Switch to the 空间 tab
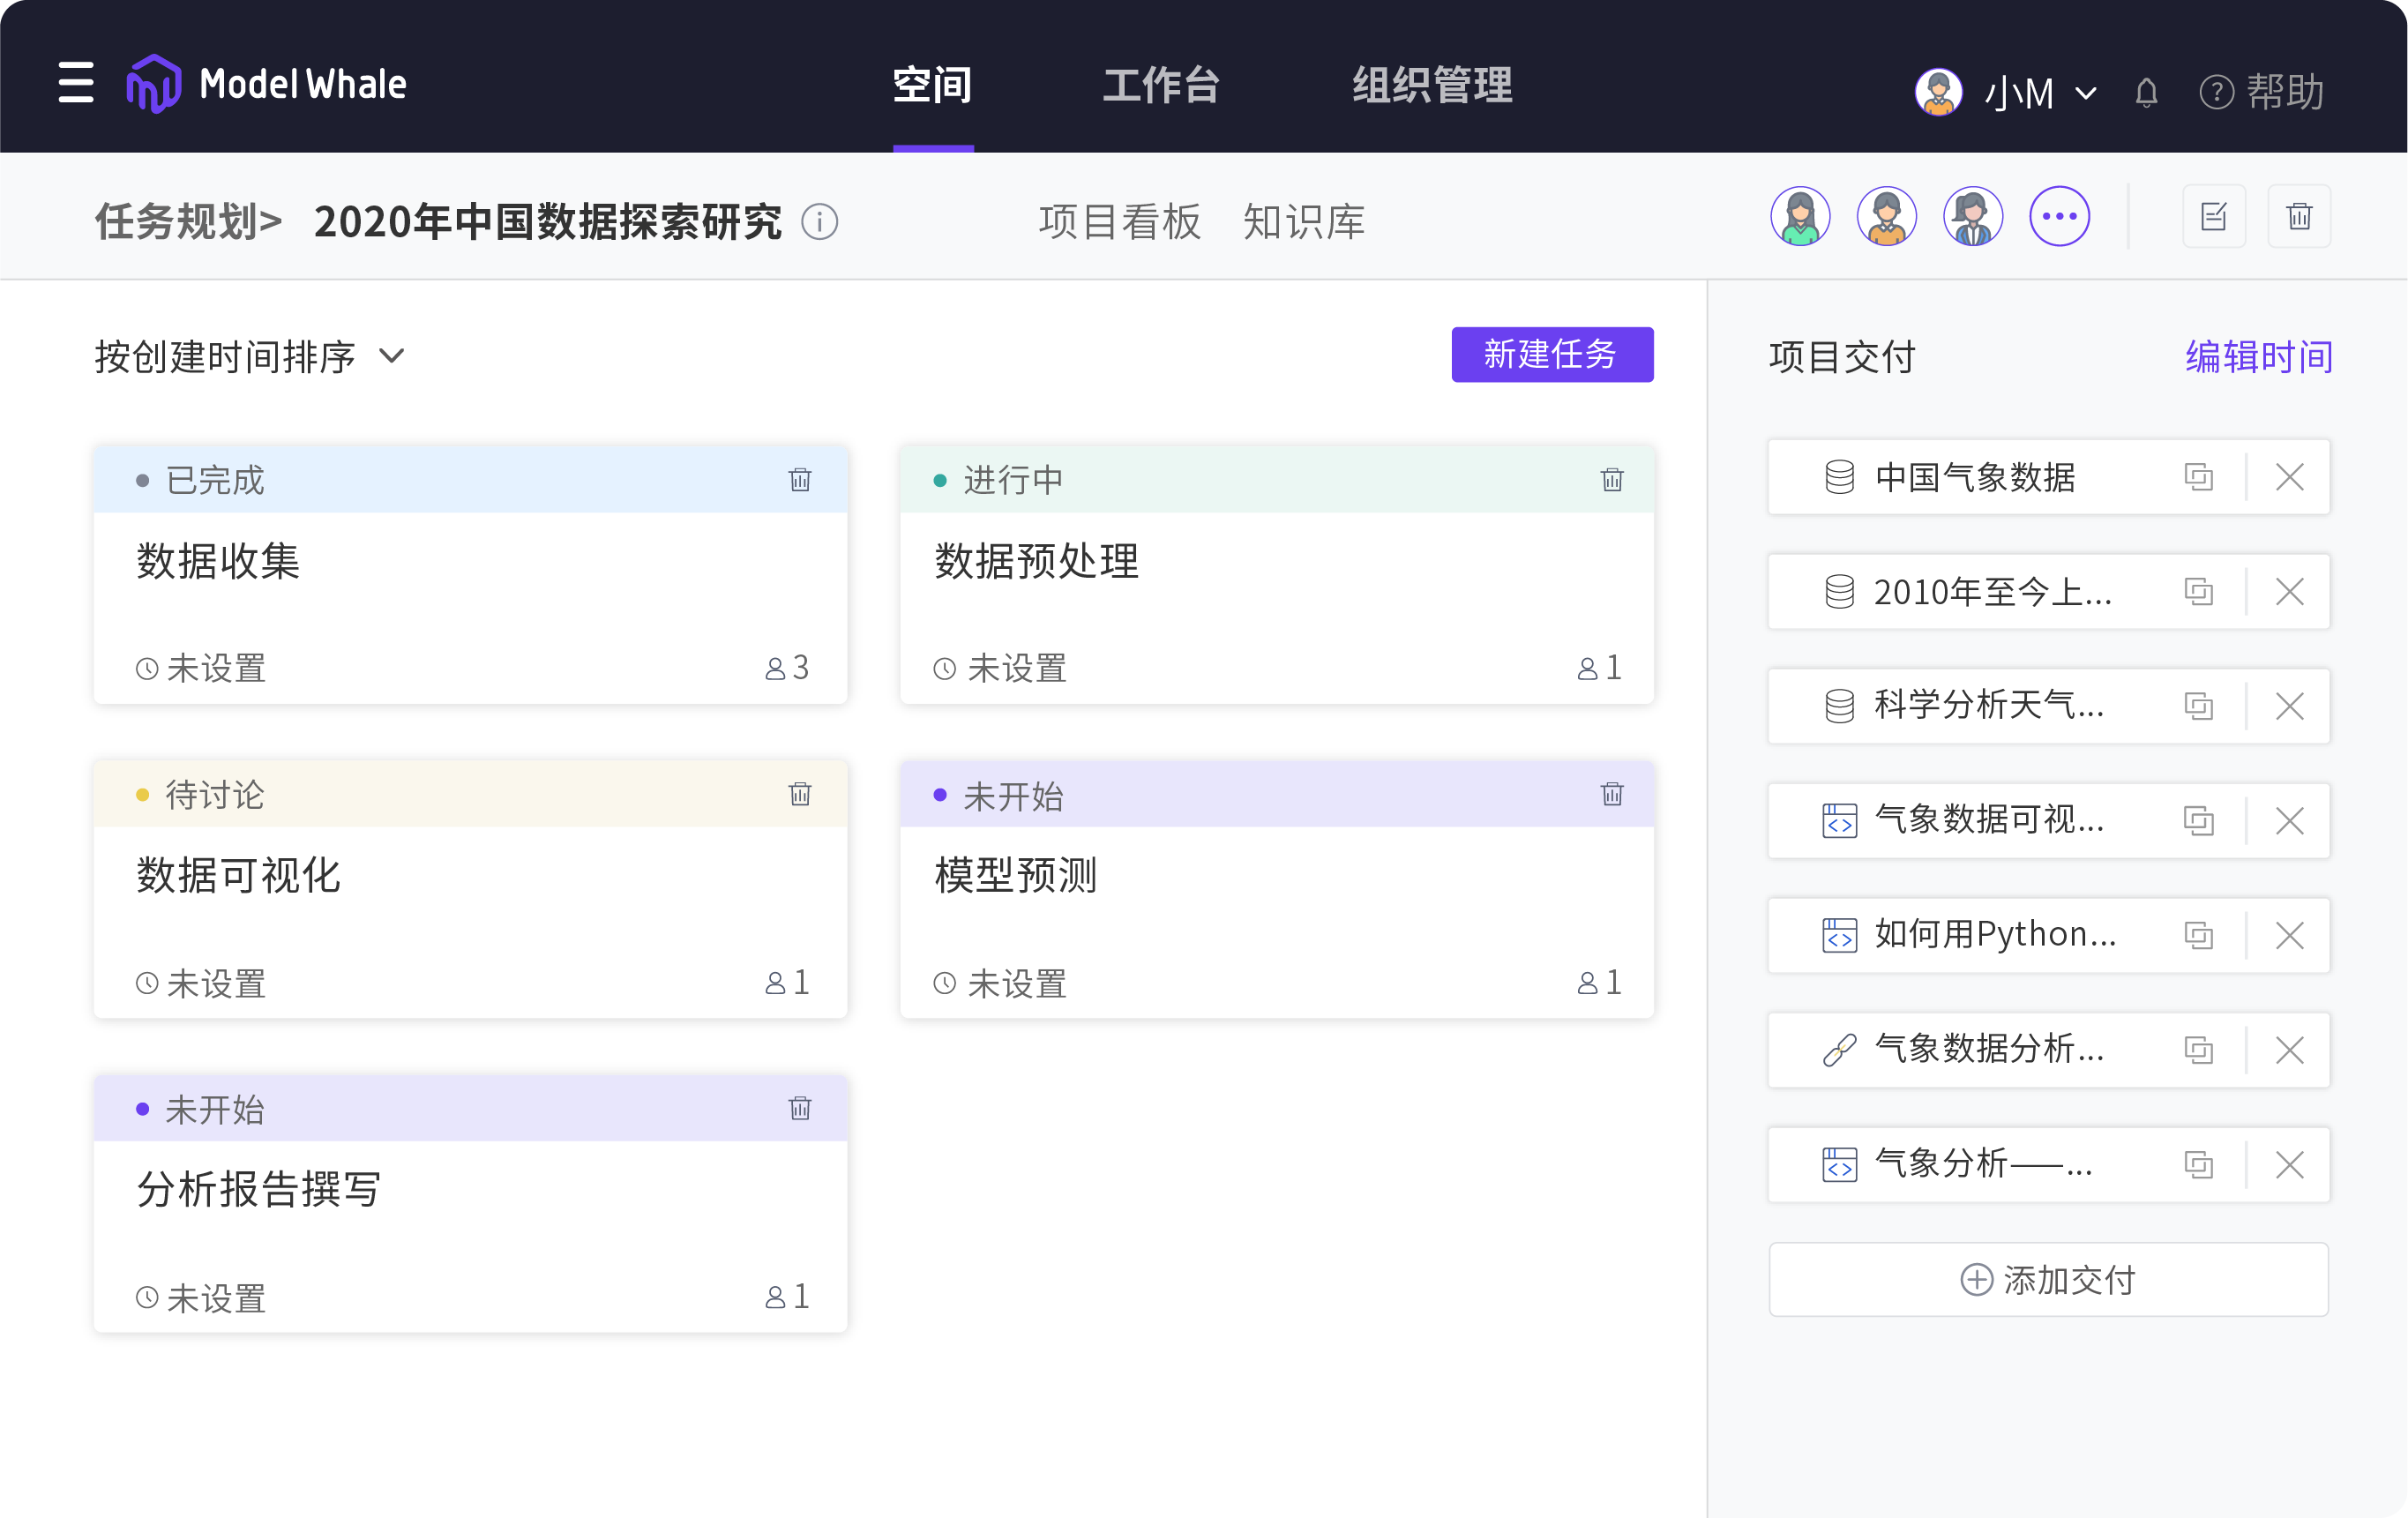The height and width of the screenshot is (1518, 2408). 932,85
